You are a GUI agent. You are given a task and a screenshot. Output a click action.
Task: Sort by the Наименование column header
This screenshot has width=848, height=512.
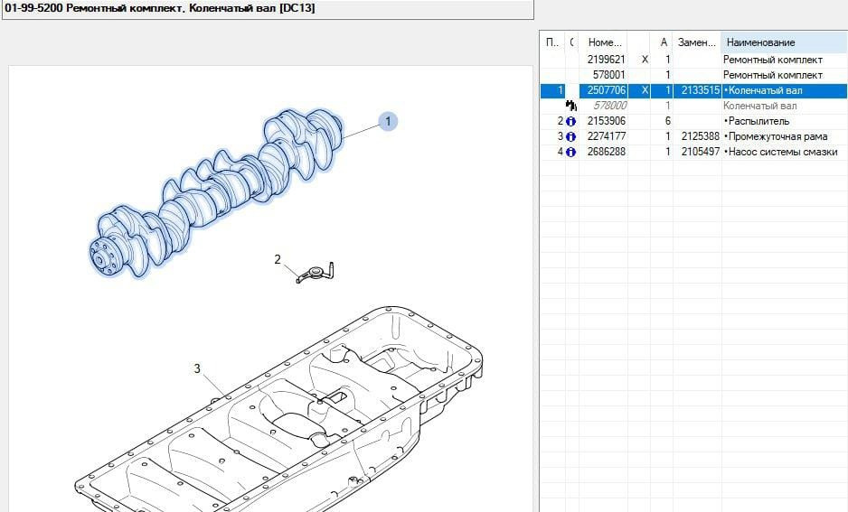coord(782,42)
